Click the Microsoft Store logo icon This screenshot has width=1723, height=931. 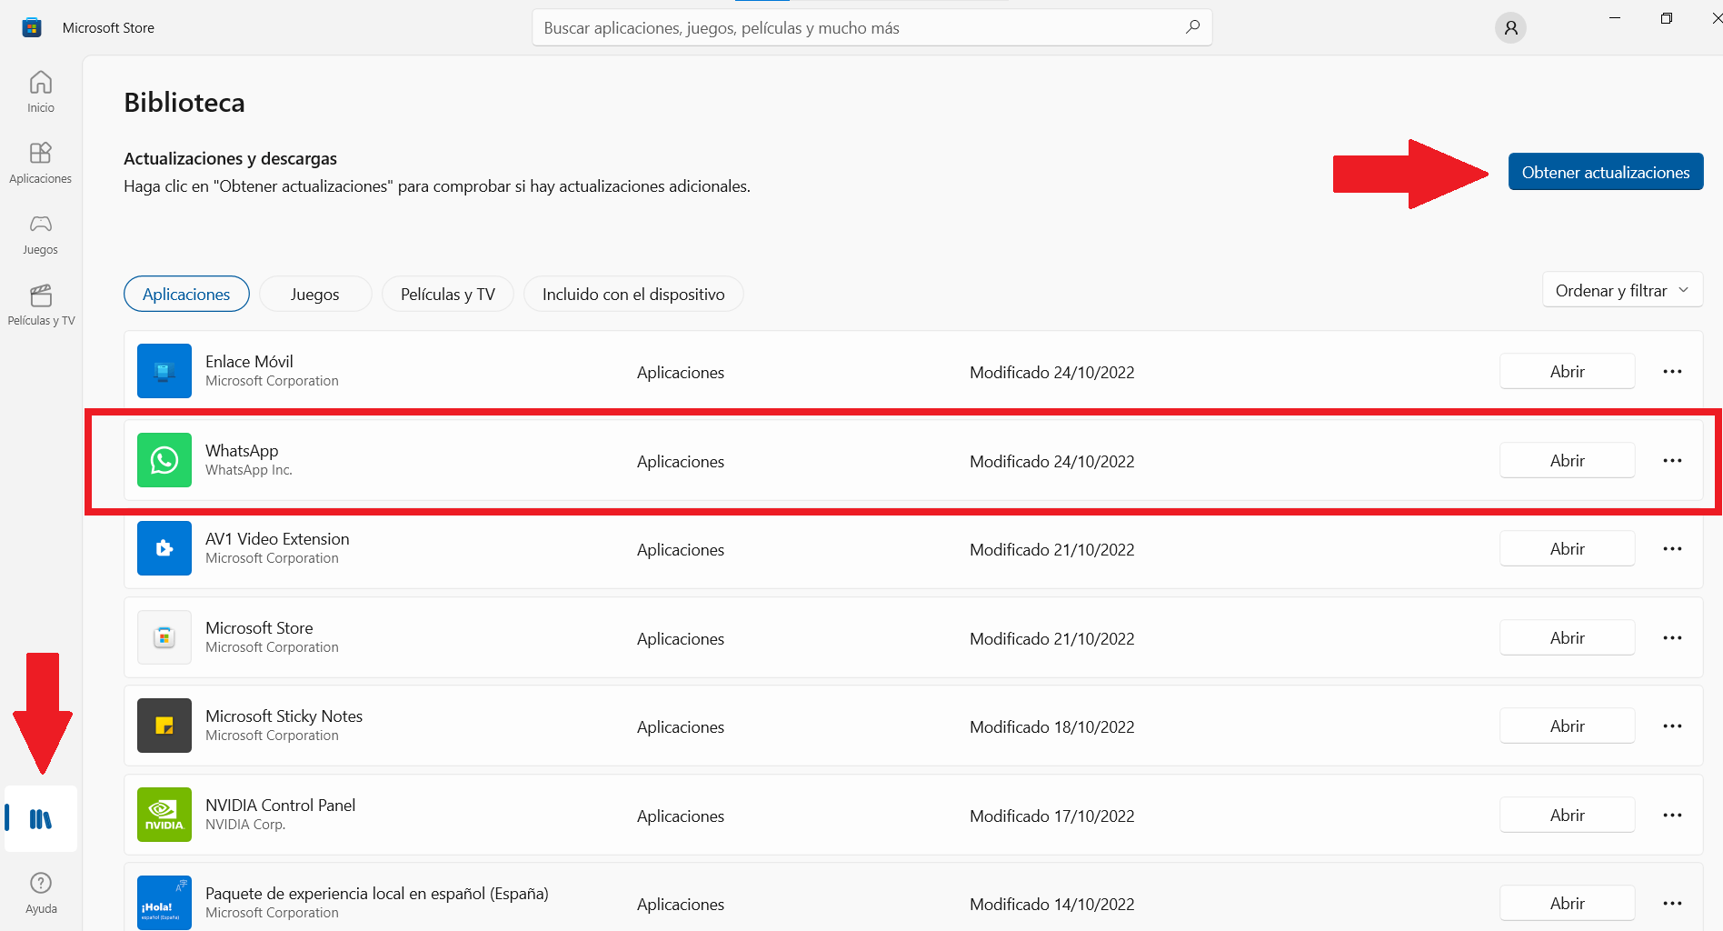(x=32, y=27)
